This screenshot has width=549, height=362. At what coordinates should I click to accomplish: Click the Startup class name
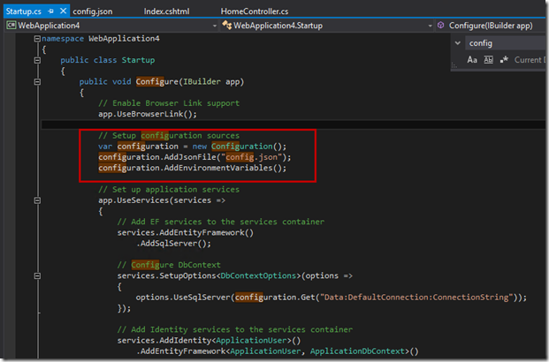[138, 60]
